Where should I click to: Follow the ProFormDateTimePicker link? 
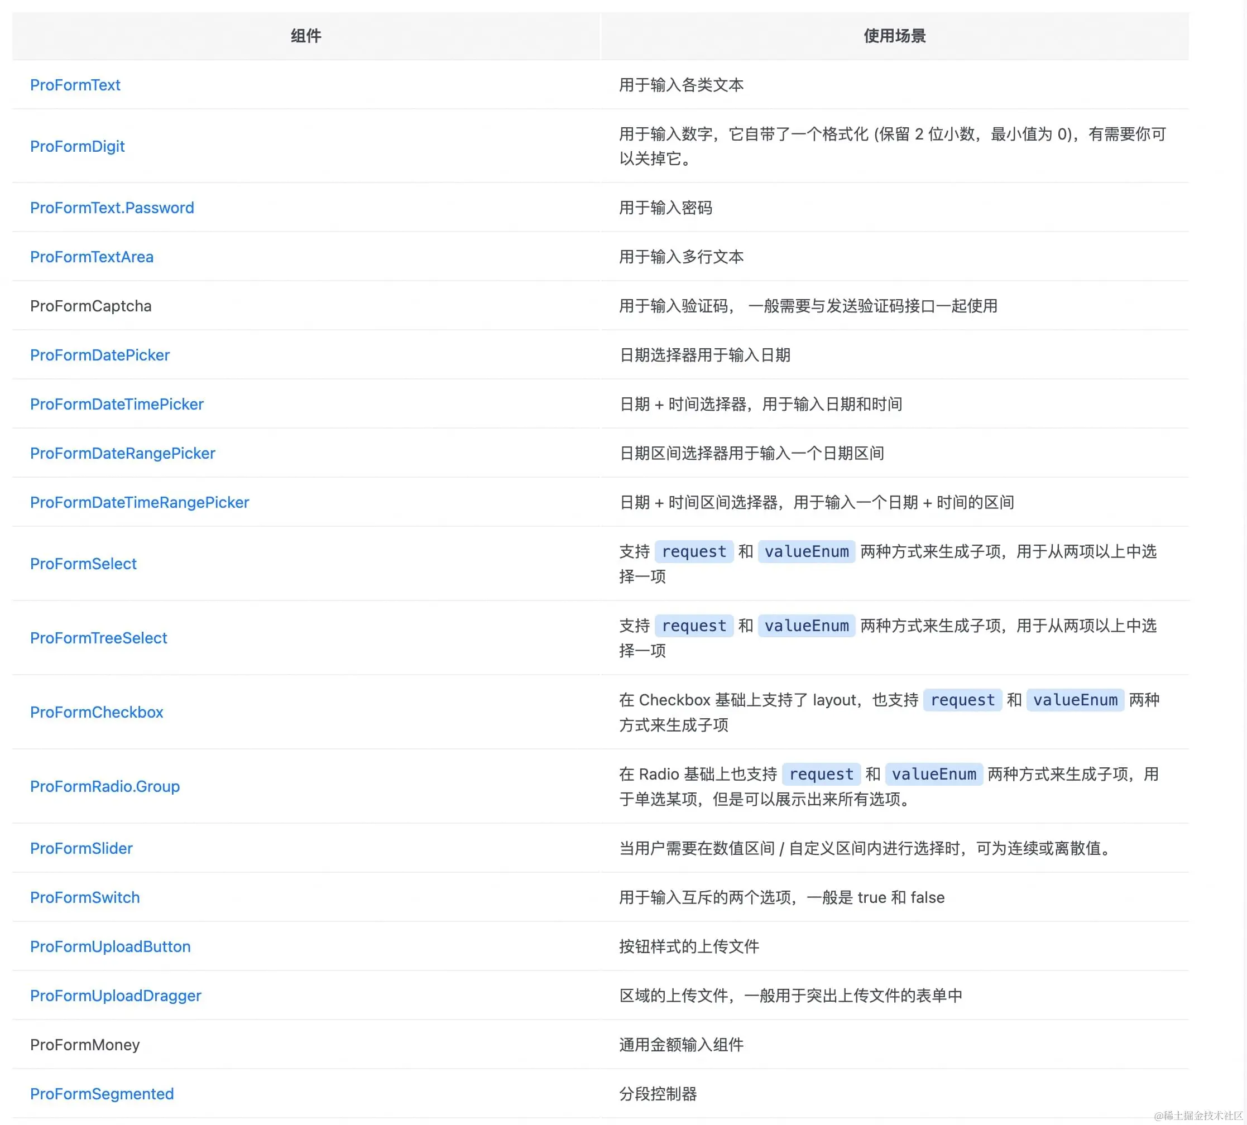tap(117, 403)
